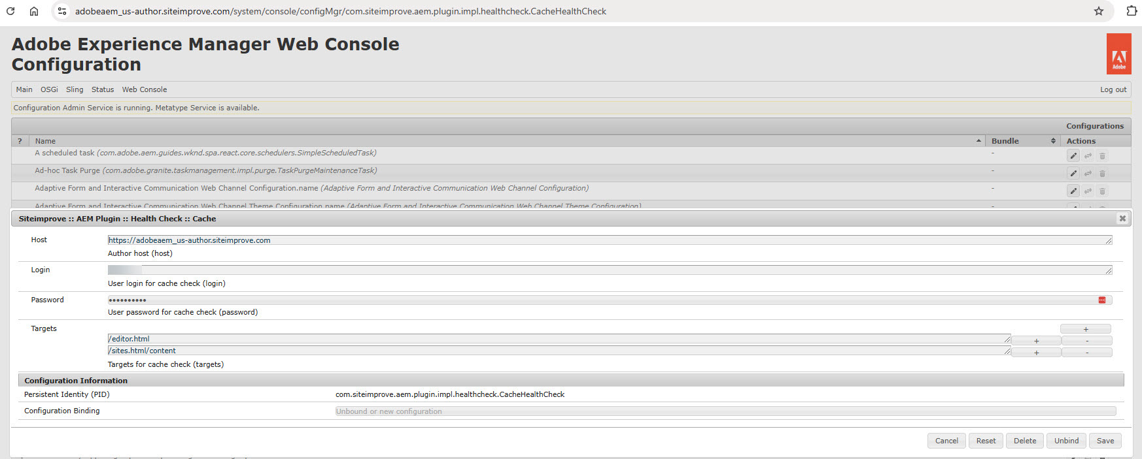Click 'Author host (host)' description text
Image resolution: width=1142 pixels, height=459 pixels.
pos(140,253)
